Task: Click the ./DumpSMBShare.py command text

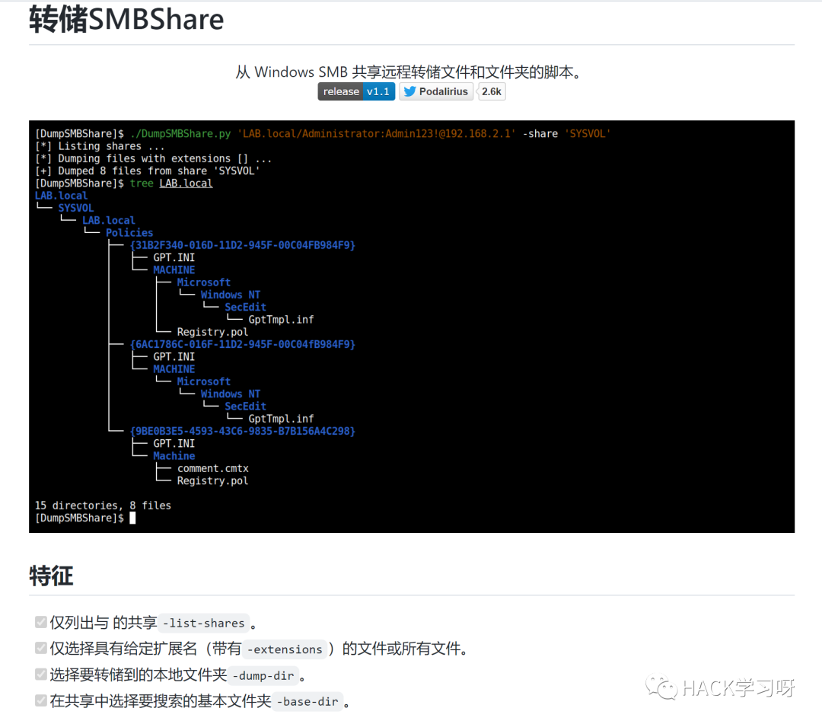Action: coord(180,134)
